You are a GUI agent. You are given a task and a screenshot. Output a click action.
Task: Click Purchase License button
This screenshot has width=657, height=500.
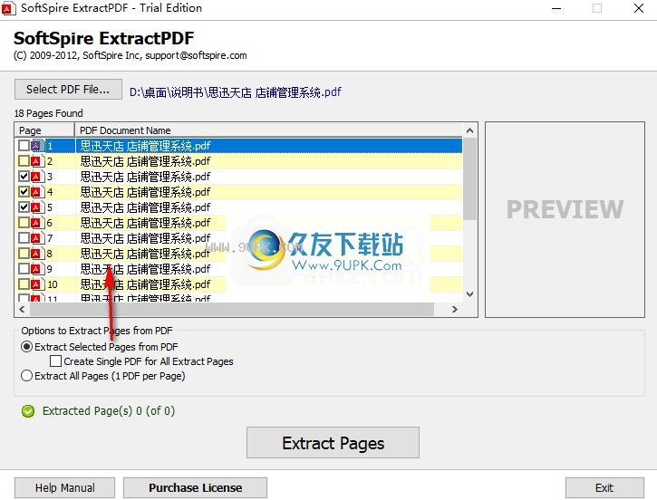coord(195,488)
